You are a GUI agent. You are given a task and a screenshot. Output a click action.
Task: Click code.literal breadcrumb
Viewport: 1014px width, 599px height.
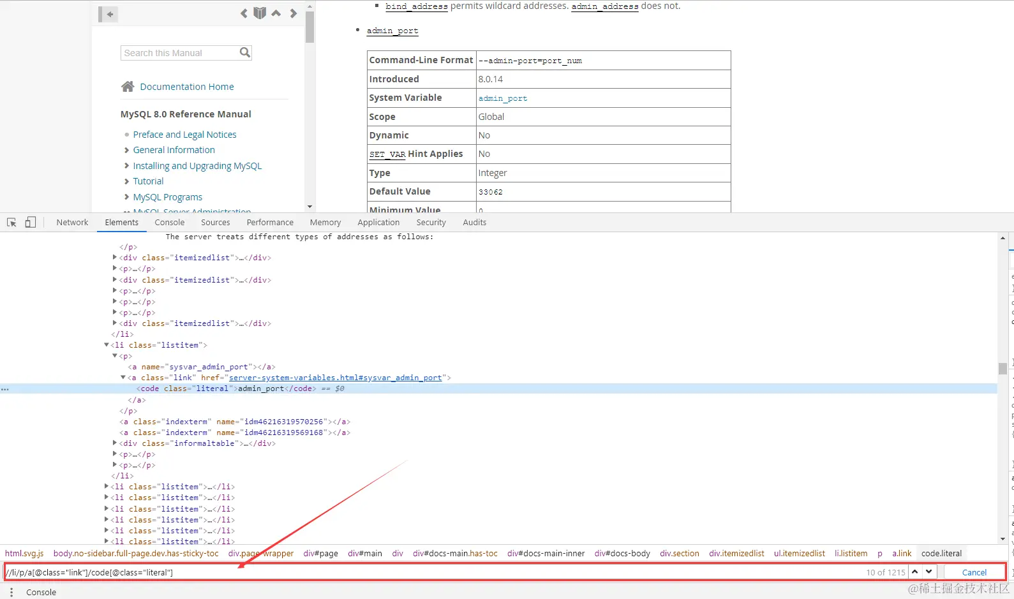(941, 554)
